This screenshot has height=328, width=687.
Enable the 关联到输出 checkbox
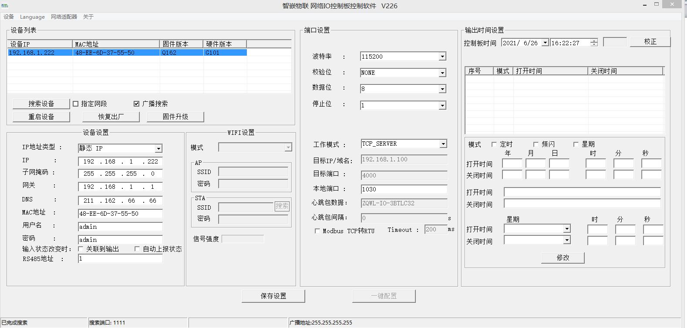coord(81,249)
